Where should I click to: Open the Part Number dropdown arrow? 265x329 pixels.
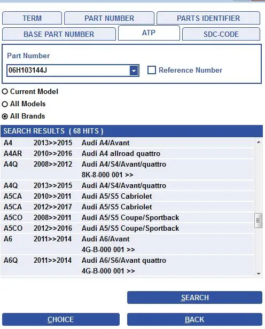(134, 70)
